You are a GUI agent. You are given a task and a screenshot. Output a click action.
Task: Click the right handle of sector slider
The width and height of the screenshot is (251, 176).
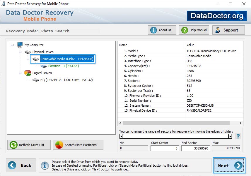click(x=230, y=136)
